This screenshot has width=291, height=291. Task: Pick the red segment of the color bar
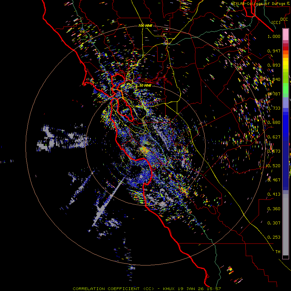pos(286,48)
